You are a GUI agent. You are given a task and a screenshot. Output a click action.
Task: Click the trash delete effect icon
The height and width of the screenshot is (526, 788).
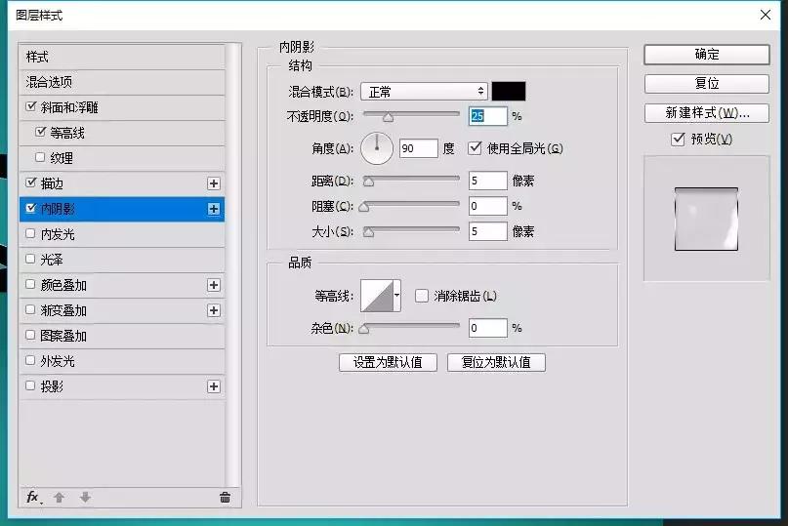tap(225, 498)
